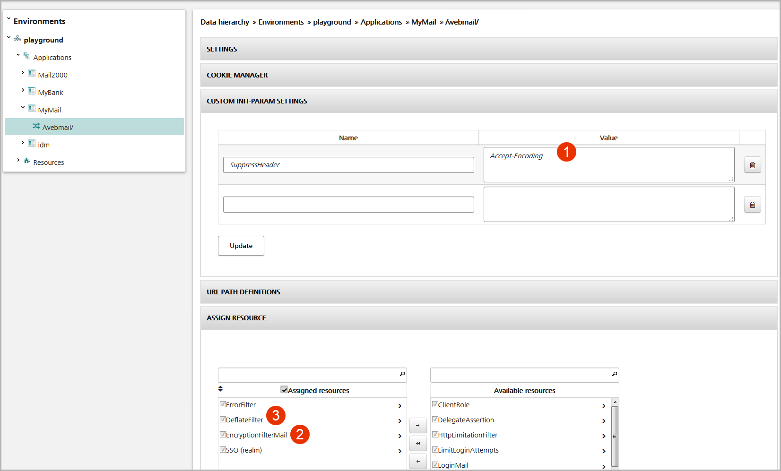Click trash icon of the empty parameter row
Screen dimensions: 781x471
pos(752,205)
